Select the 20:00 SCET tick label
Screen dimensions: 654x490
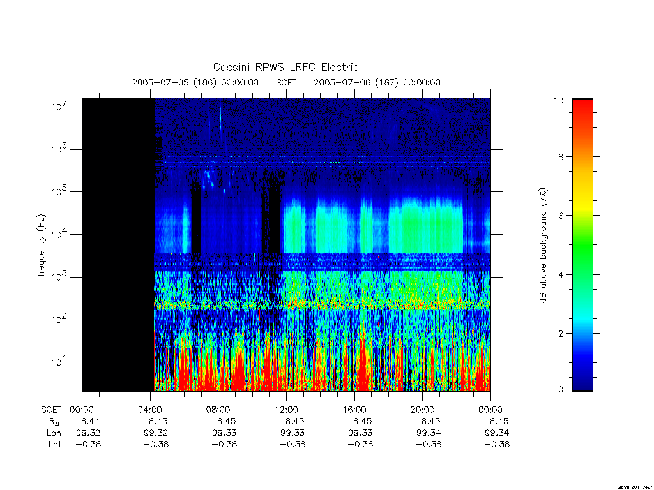[x=423, y=410]
